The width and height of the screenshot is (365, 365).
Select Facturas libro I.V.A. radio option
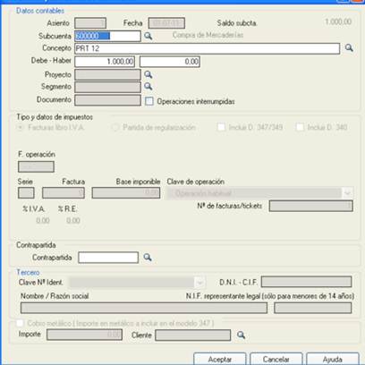coord(21,128)
